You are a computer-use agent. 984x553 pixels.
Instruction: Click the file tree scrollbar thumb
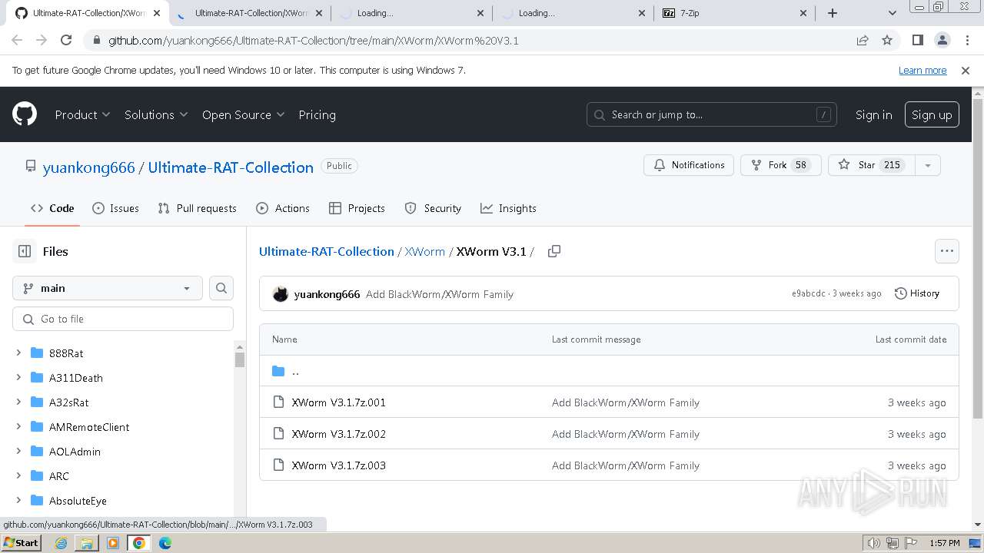click(240, 359)
